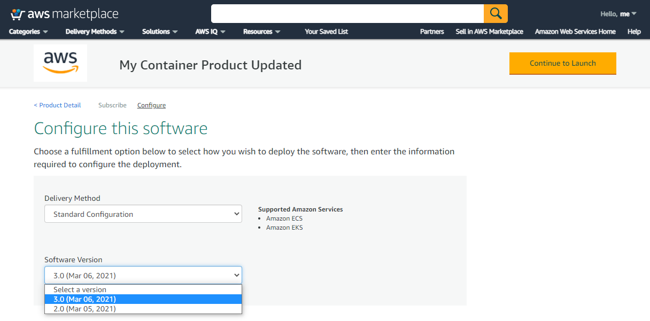Screen dimensions: 650x321
Task: Click inside the search input field
Action: pos(347,13)
